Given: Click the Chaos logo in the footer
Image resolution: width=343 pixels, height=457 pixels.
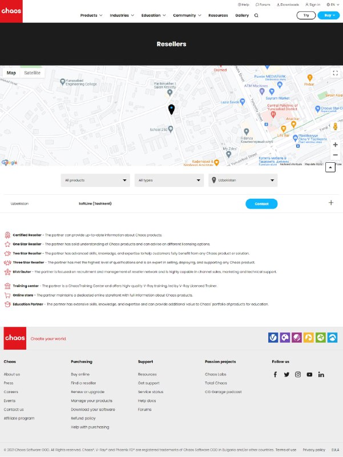Looking at the screenshot, I should (x=15, y=338).
